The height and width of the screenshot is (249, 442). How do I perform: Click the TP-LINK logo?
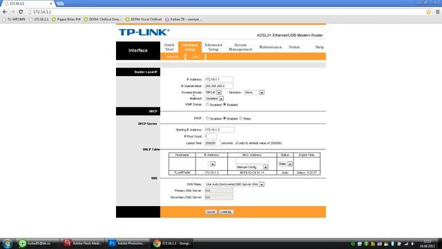tap(144, 33)
